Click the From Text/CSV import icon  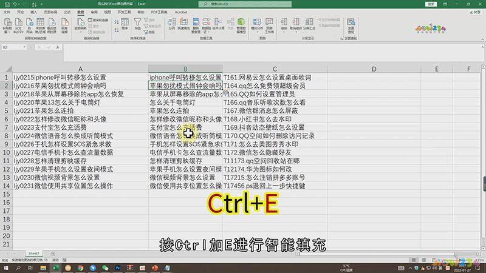pyautogui.click(x=19, y=22)
